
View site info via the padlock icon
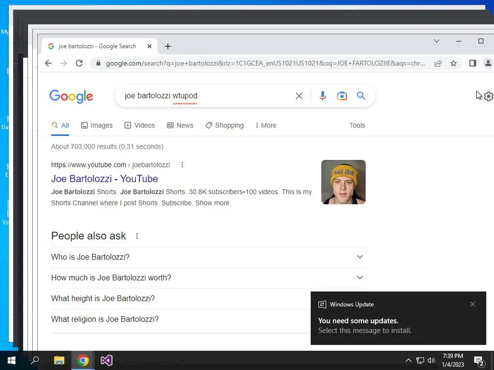point(98,63)
